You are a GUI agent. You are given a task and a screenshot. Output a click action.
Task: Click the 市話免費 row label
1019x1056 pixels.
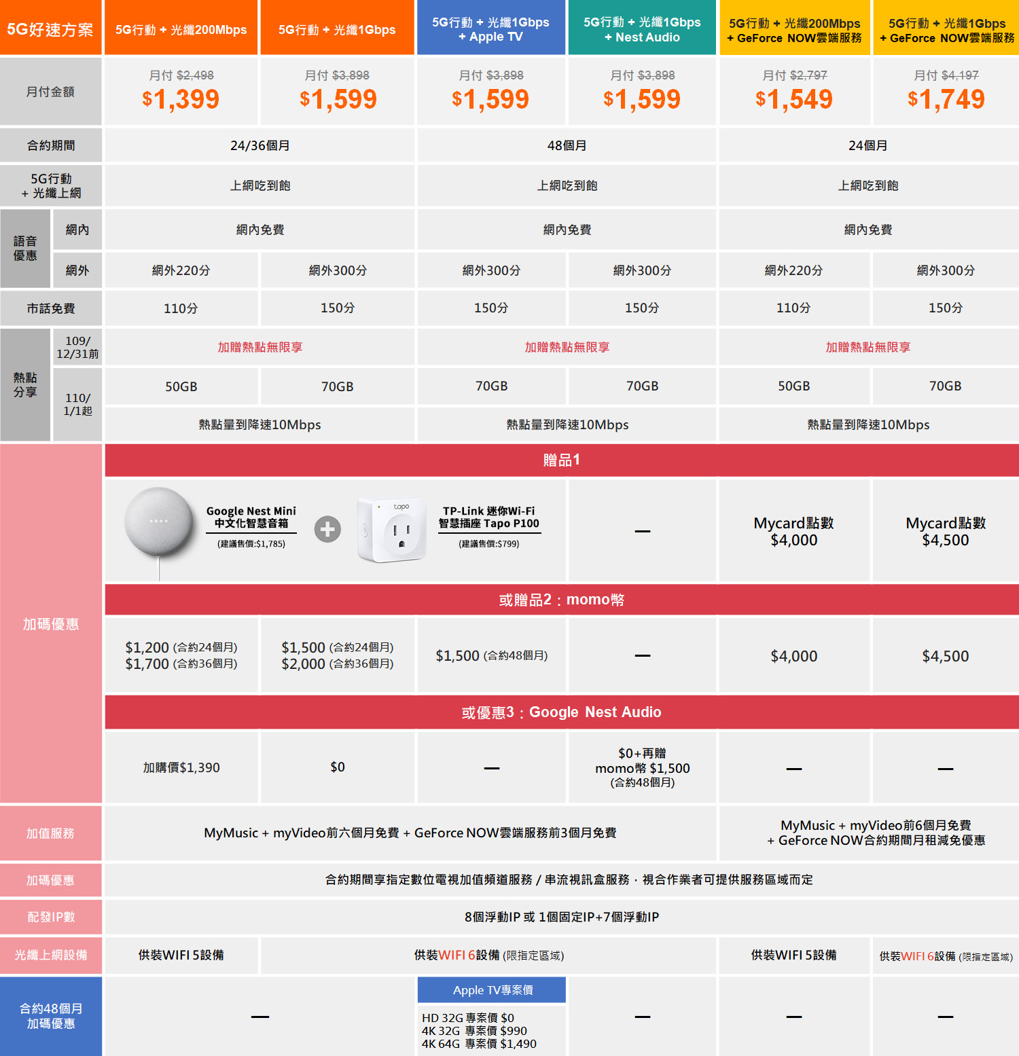50,308
